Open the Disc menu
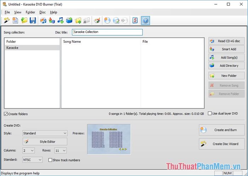248x176 pixels. click(x=43, y=12)
